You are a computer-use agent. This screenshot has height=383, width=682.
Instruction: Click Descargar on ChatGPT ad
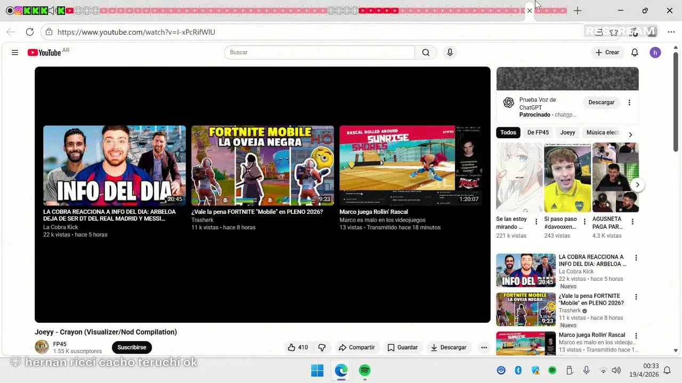click(602, 102)
